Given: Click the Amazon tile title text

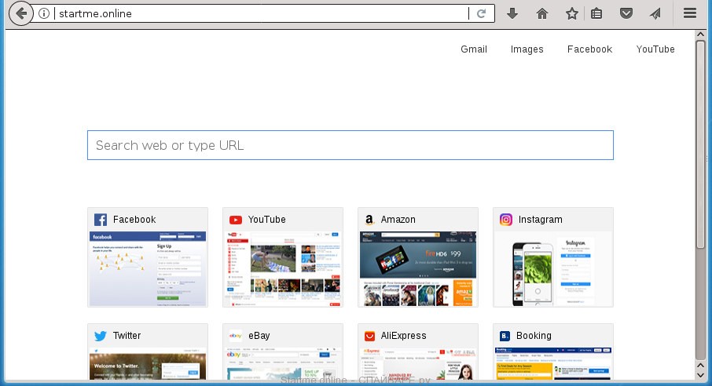Looking at the screenshot, I should click(x=398, y=220).
